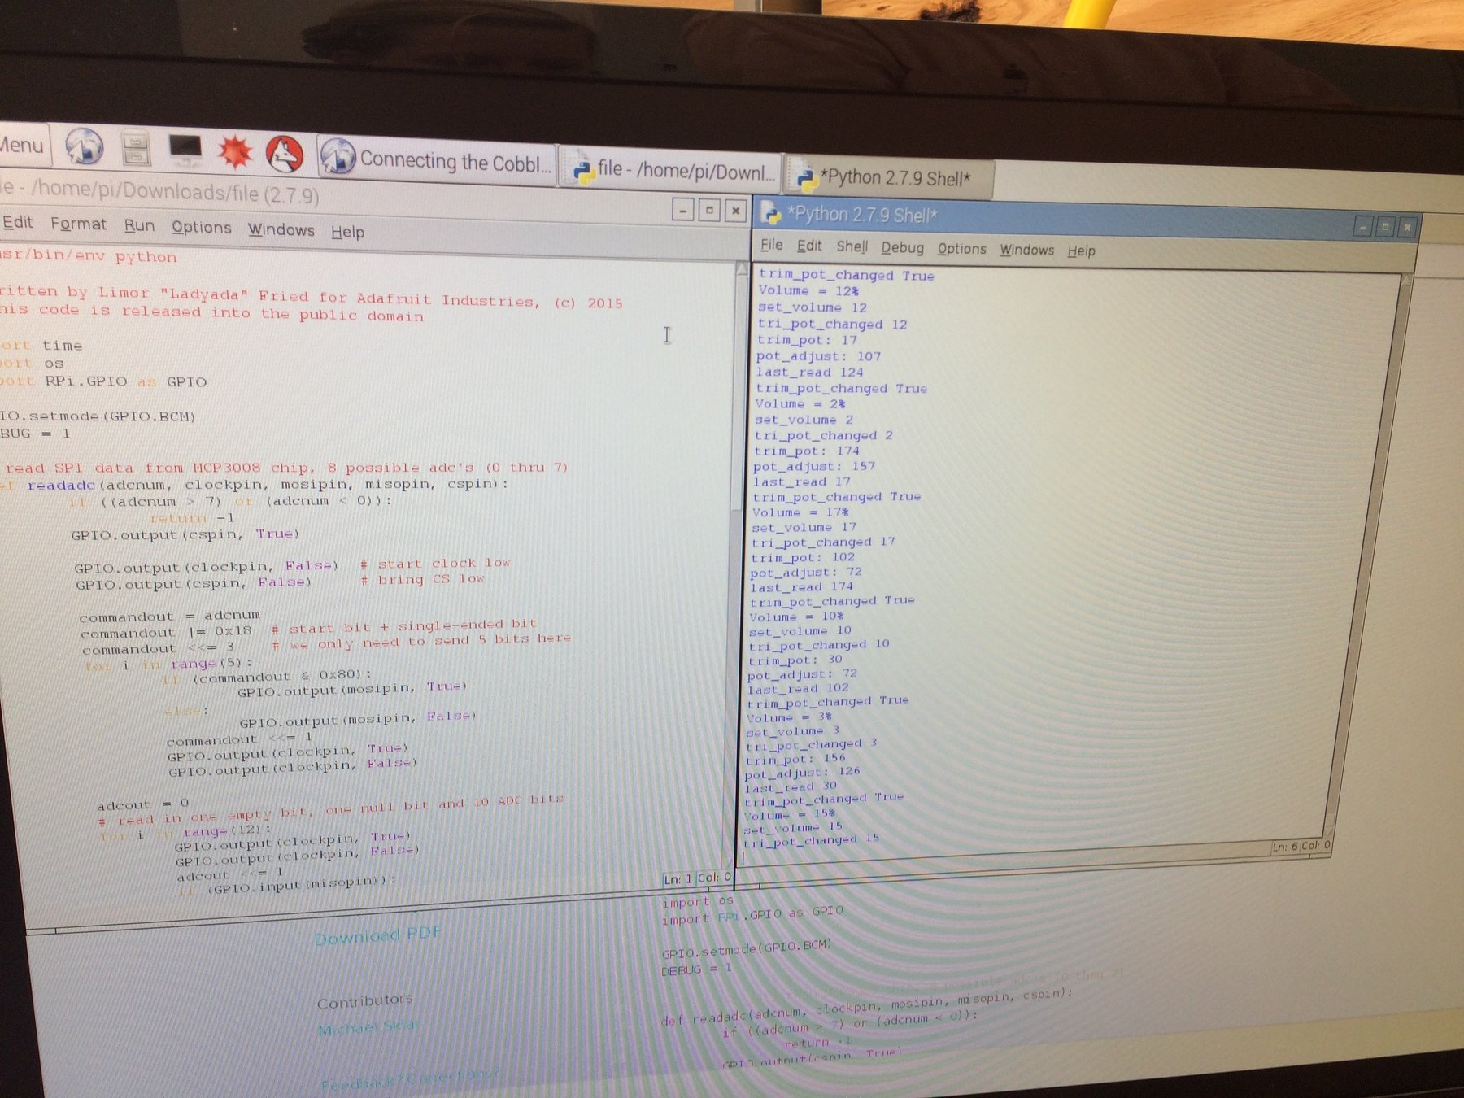Click the 'GPIO.setmode(GPIO.BCM)' editor line
The width and height of the screenshot is (1464, 1098).
(x=98, y=416)
